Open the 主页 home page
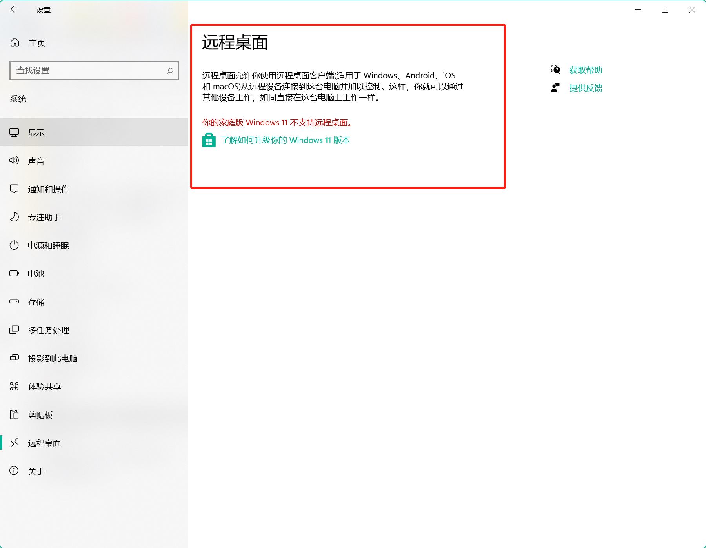This screenshot has width=706, height=548. [x=94, y=43]
